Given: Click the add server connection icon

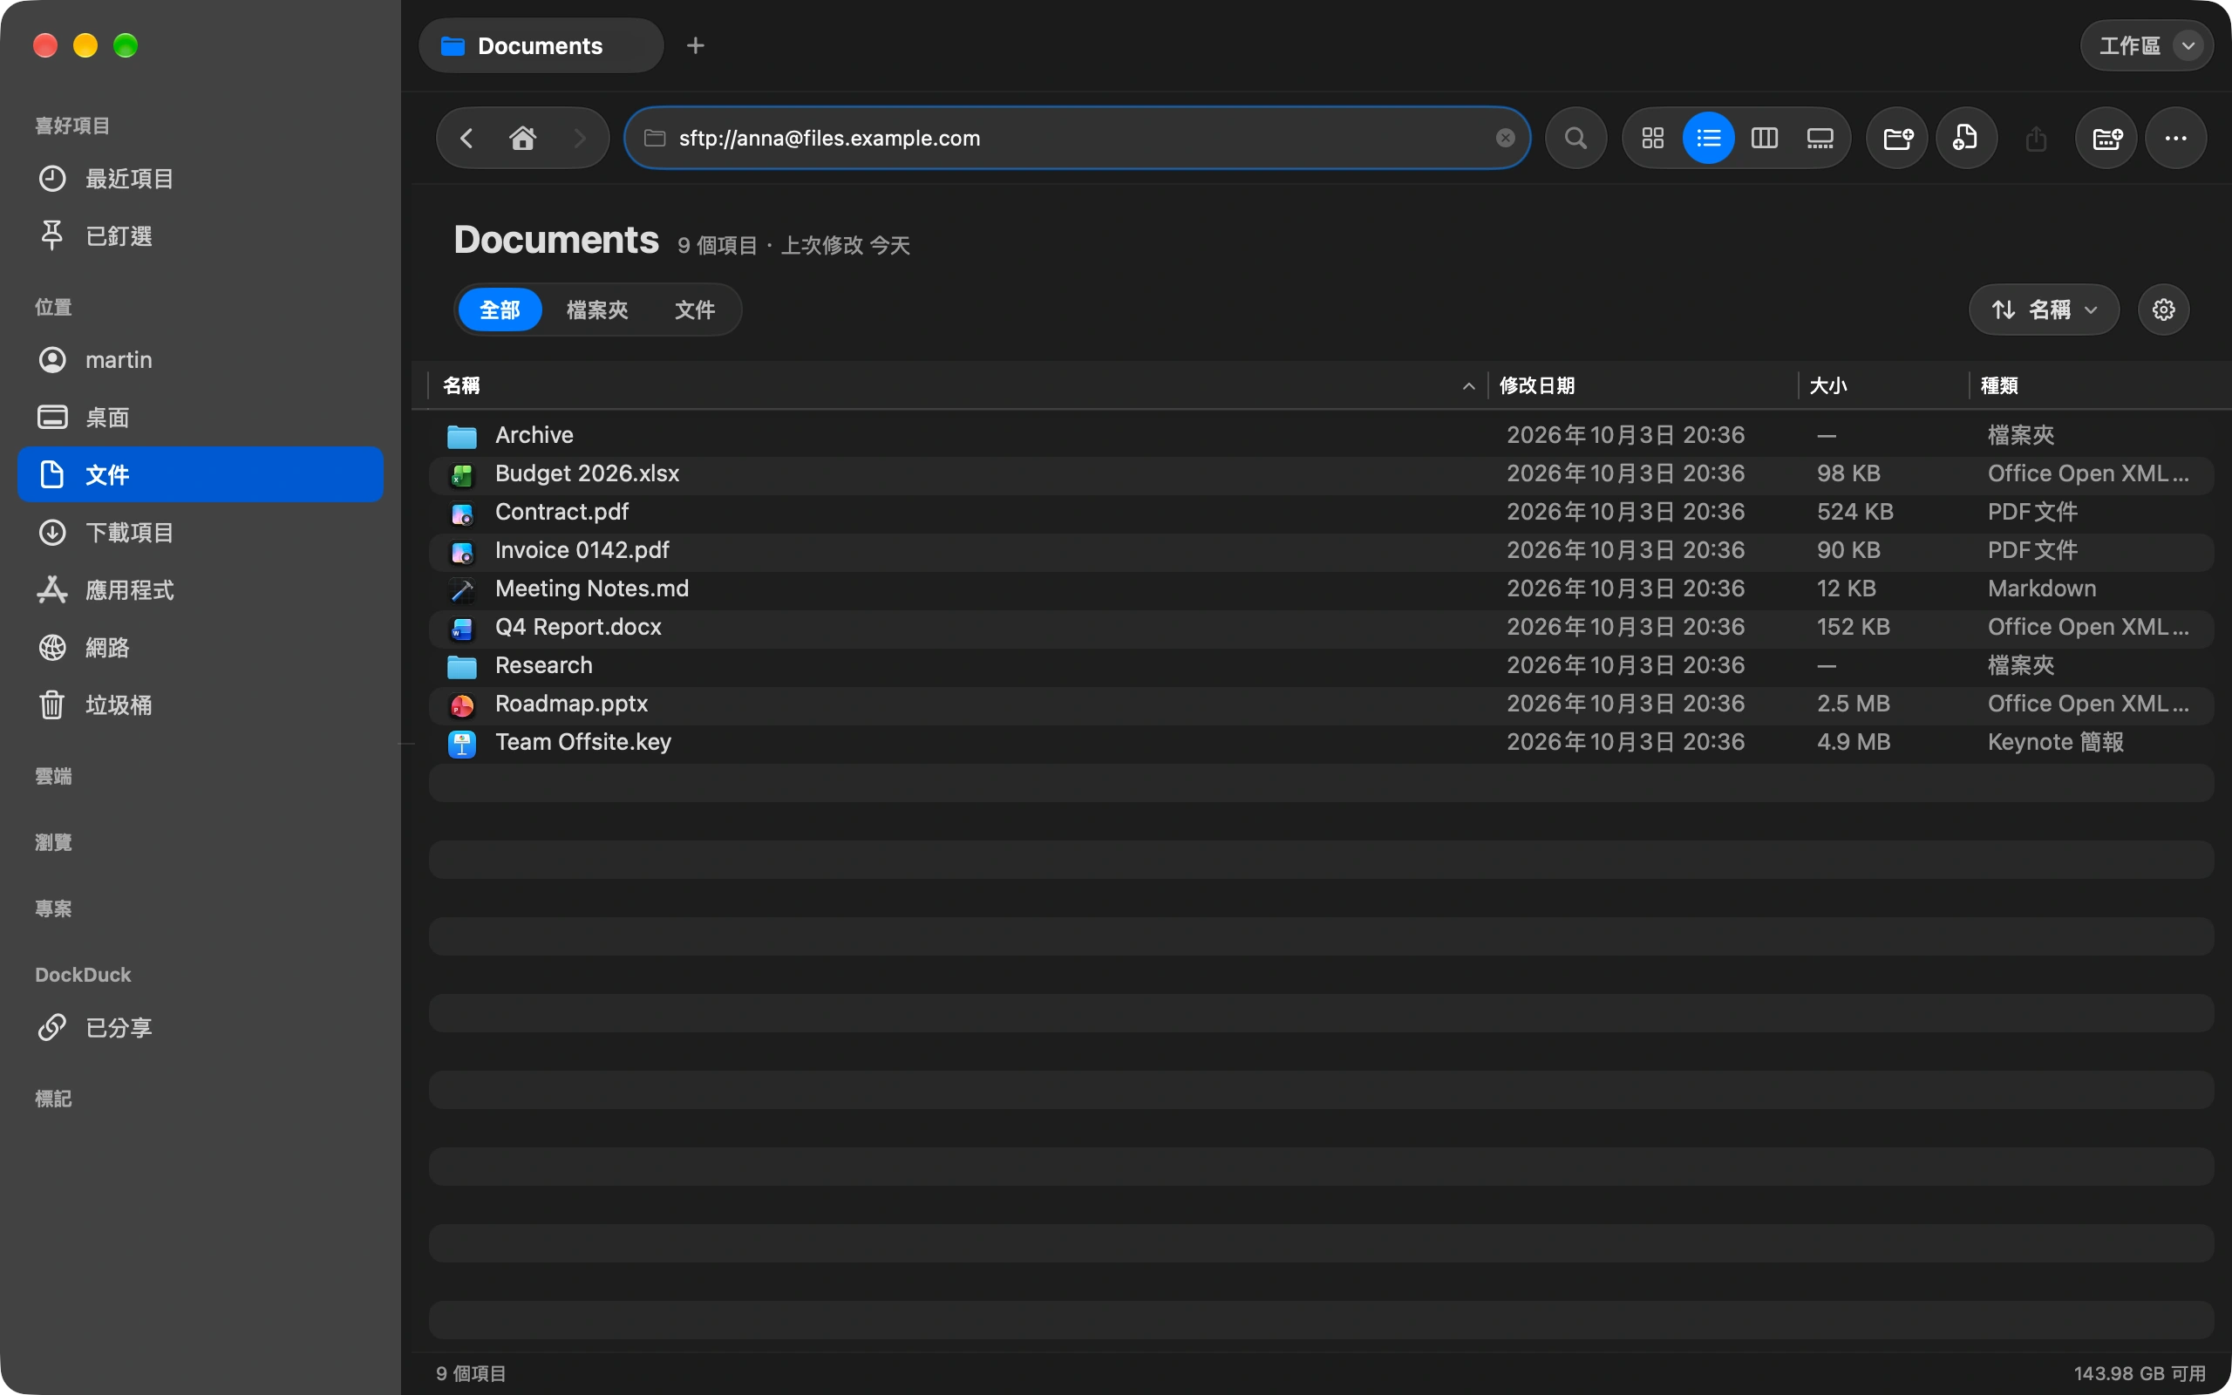Looking at the screenshot, I should click(2106, 139).
